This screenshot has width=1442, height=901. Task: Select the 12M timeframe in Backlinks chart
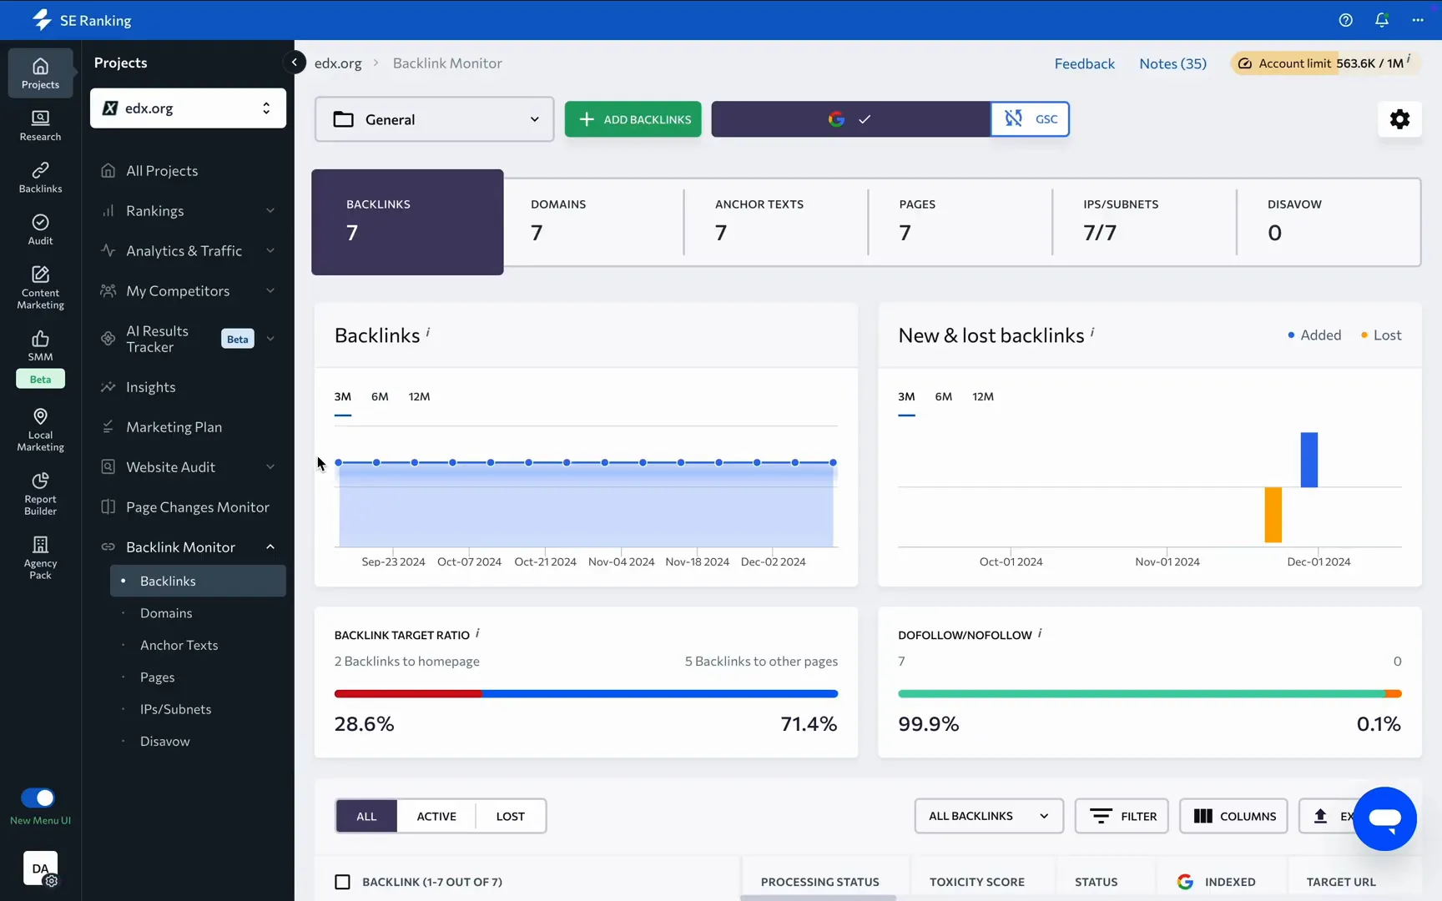(419, 396)
